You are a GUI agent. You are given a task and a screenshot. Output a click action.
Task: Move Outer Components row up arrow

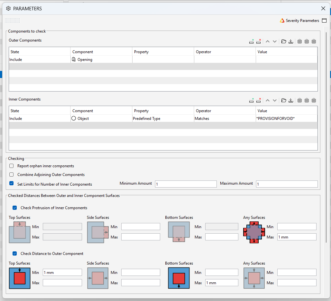point(267,42)
